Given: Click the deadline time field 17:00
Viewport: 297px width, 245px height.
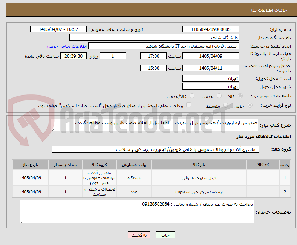Looking at the screenshot, I should [153, 56].
